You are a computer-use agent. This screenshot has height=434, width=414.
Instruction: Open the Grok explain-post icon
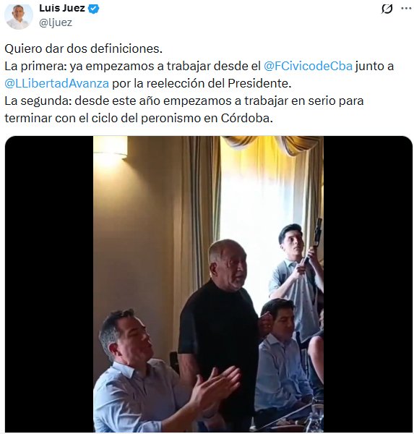(x=387, y=9)
